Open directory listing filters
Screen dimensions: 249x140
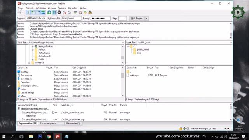75,12
